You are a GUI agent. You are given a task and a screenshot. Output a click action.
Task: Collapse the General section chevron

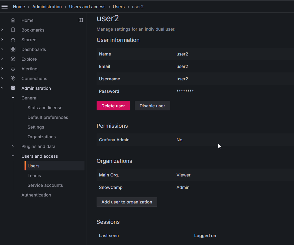point(13,98)
